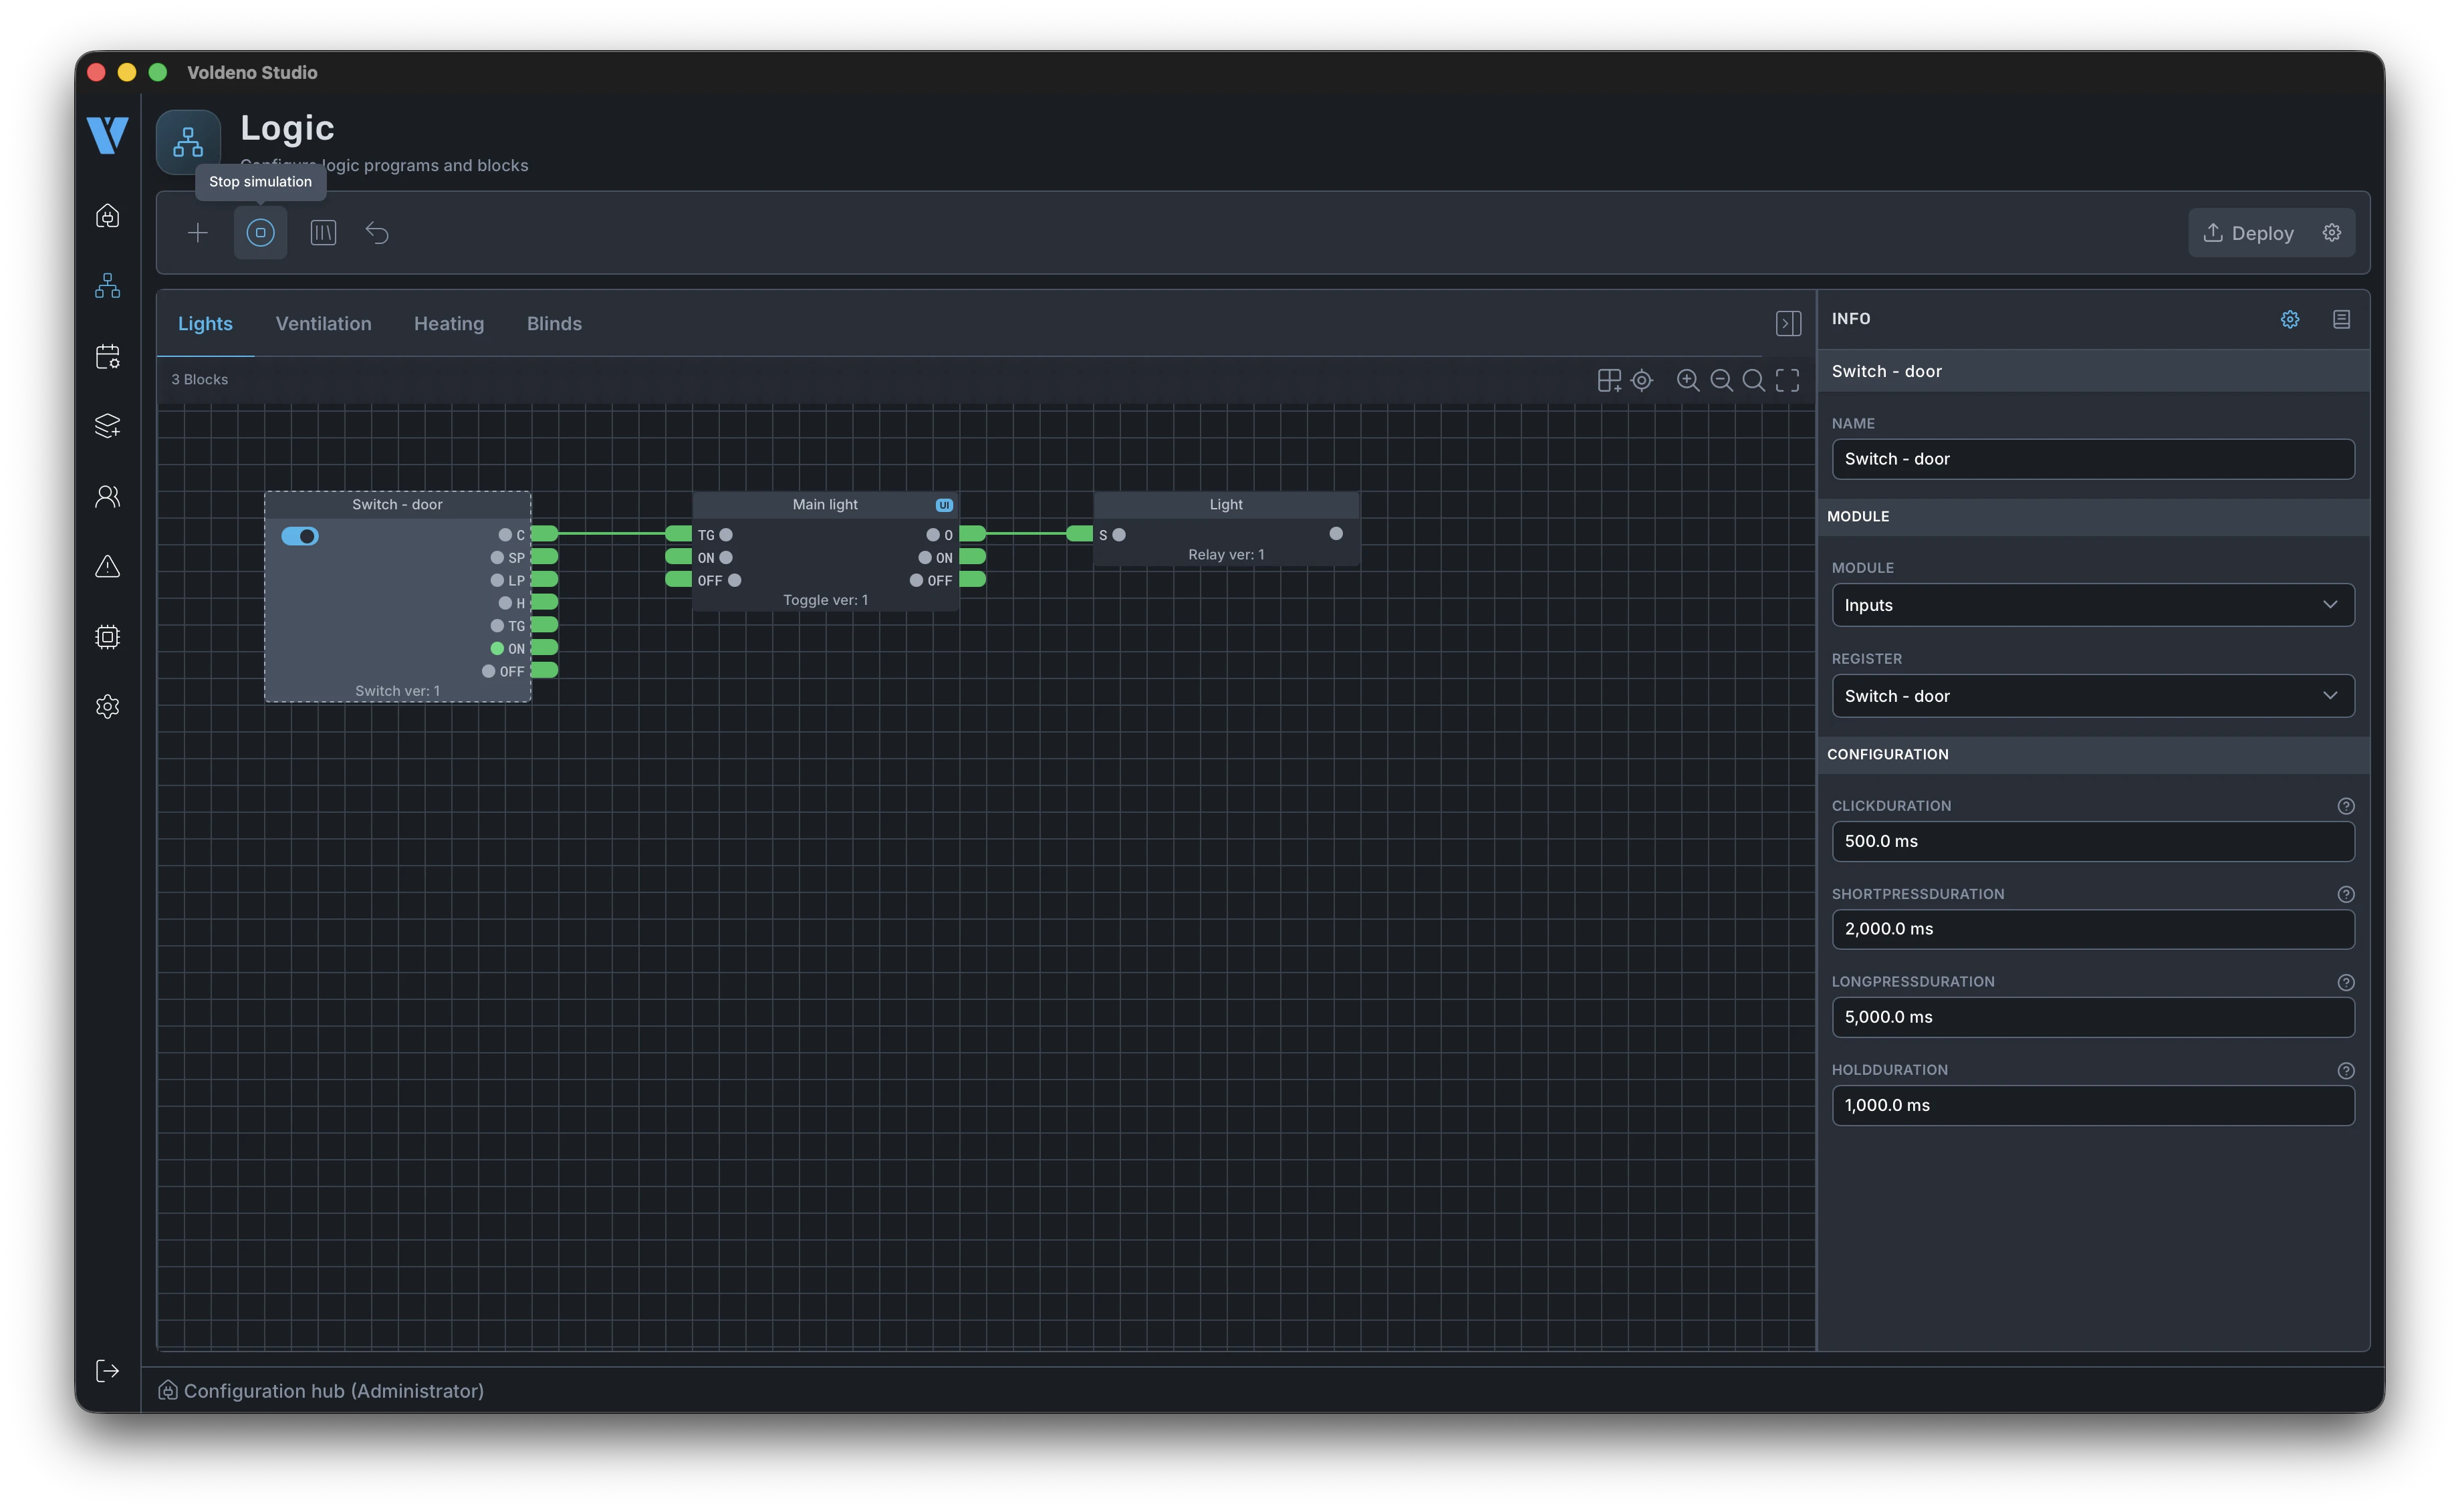
Task: Open the block library icon in toolbar
Action: click(323, 233)
